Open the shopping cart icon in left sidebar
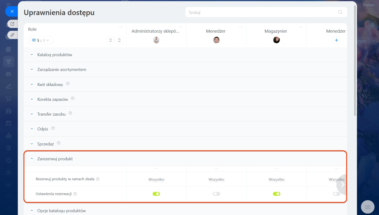 (9, 98)
